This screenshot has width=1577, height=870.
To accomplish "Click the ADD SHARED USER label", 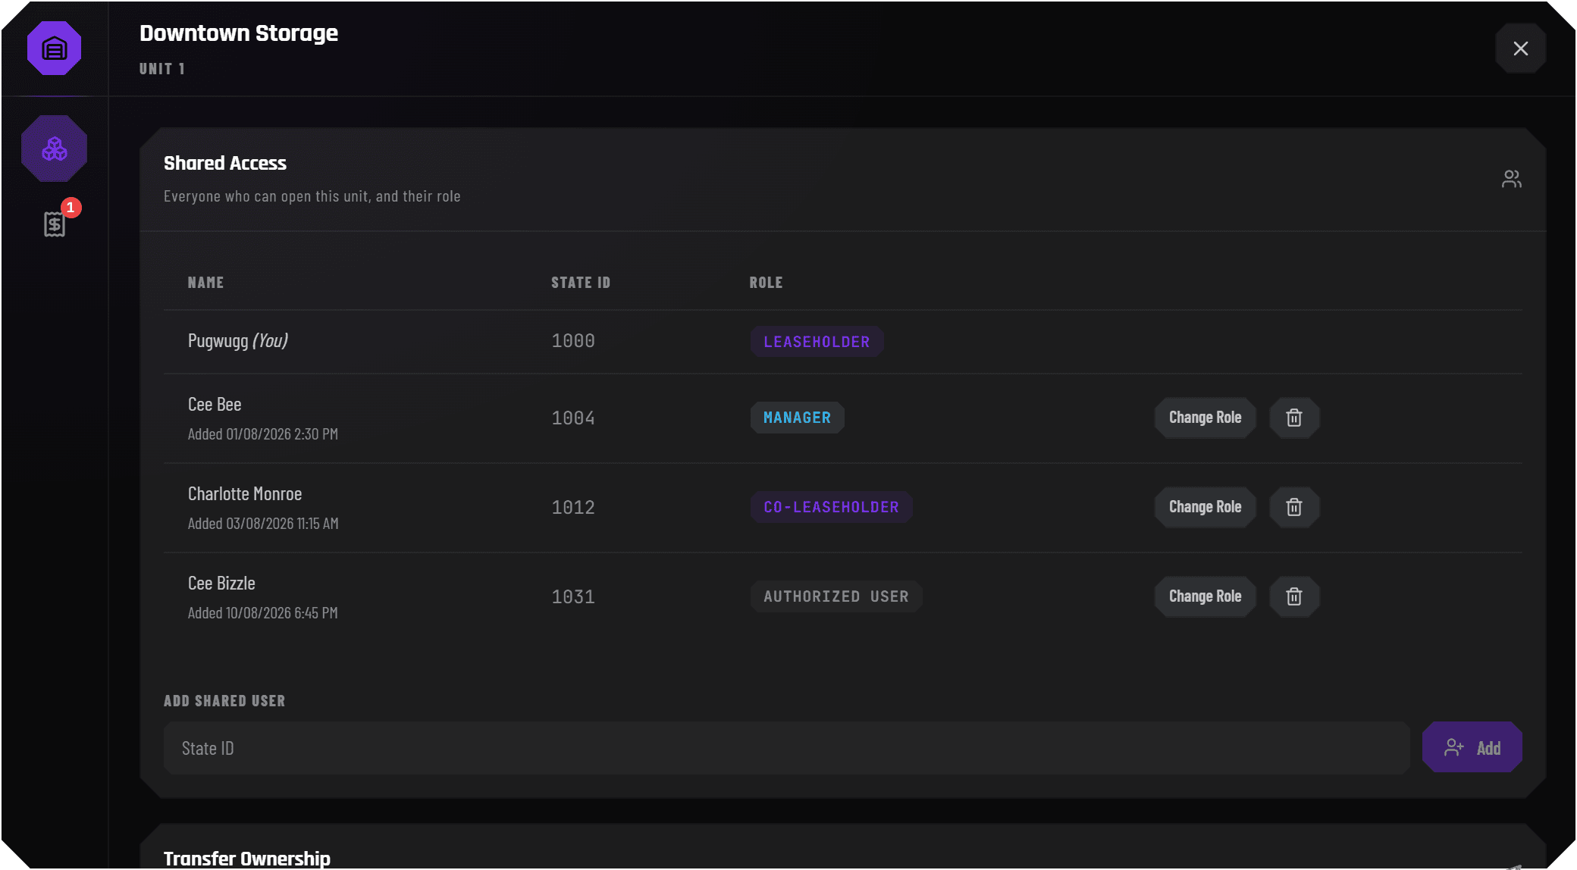I will [224, 701].
